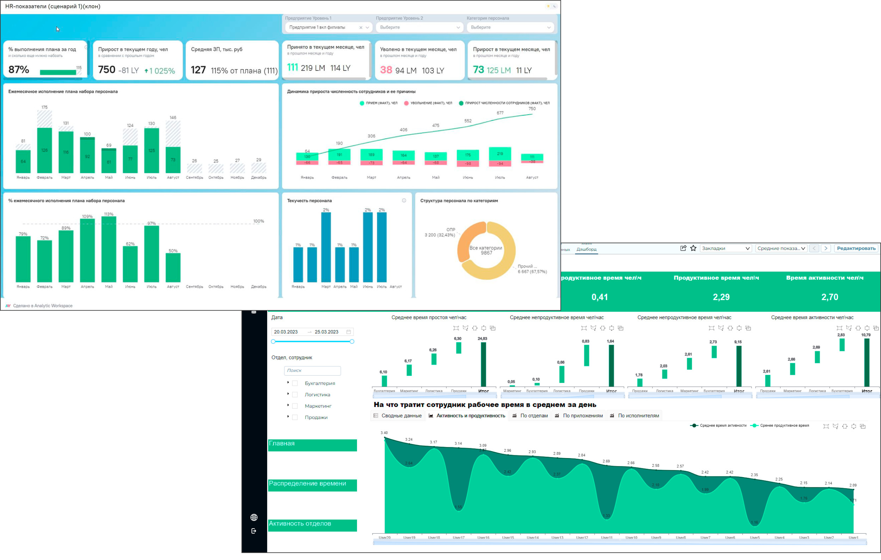This screenshot has width=881, height=560.
Task: Open Категория персонала dropdown
Action: [510, 28]
